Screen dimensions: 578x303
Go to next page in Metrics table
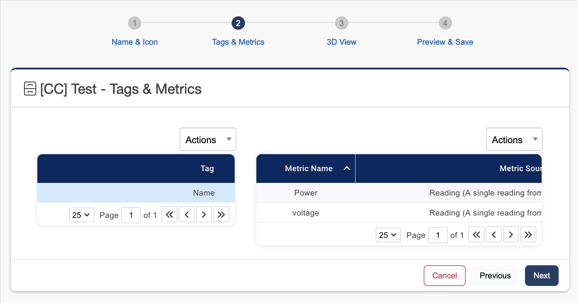(511, 235)
